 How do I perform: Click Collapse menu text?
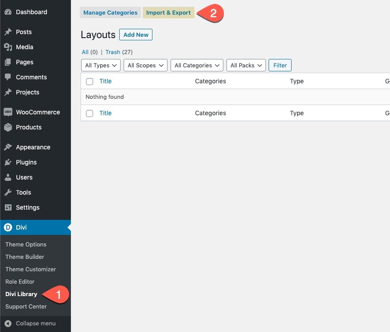36,323
